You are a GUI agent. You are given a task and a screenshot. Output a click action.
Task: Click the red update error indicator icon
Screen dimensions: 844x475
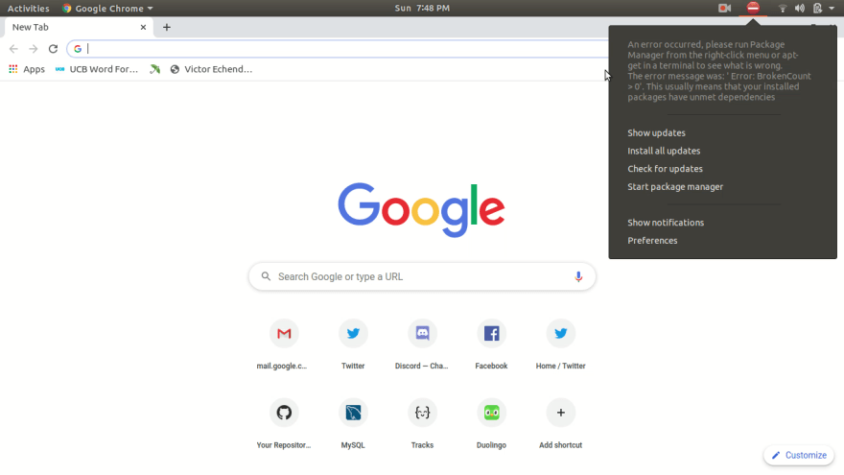click(x=753, y=8)
